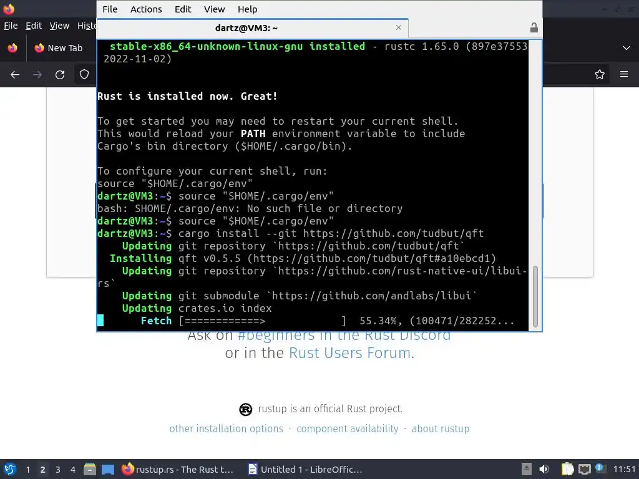This screenshot has width=639, height=479.
Task: Click the Firefox View icon left of tabs
Action: point(12,48)
